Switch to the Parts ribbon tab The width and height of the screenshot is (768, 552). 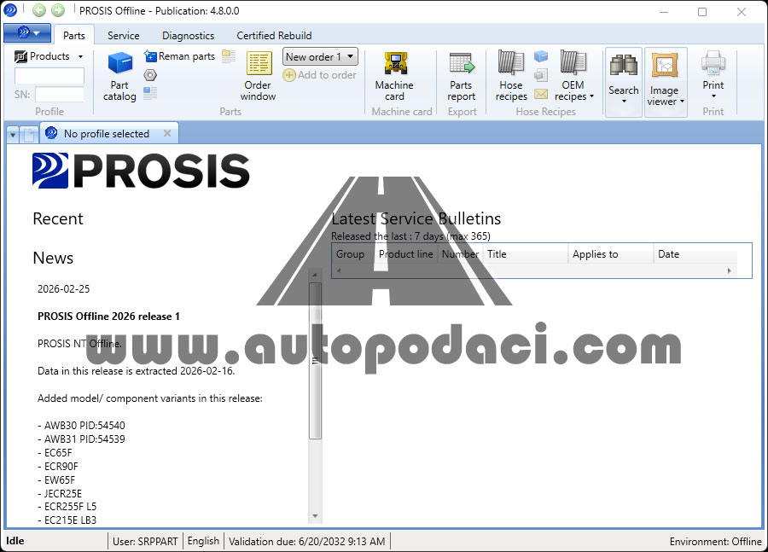click(x=74, y=35)
